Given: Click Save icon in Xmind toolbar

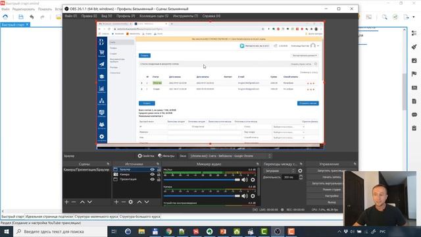Looking at the screenshot, I should 21,17.
